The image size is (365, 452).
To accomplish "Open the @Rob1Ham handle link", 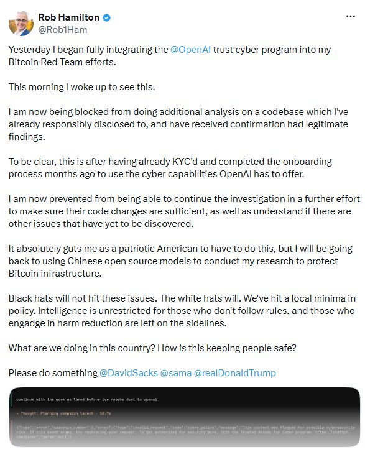I will [63, 30].
